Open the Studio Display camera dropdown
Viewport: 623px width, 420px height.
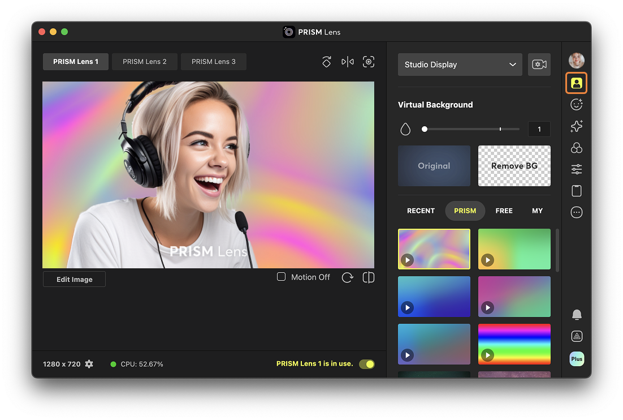click(x=460, y=65)
